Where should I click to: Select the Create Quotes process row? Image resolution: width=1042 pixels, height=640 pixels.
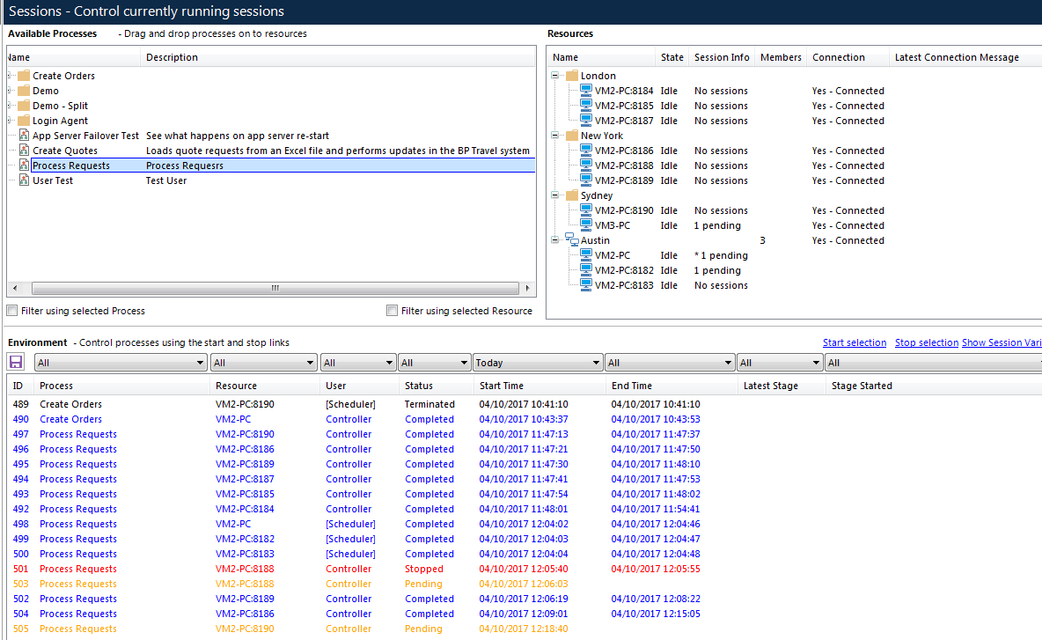[x=273, y=151]
